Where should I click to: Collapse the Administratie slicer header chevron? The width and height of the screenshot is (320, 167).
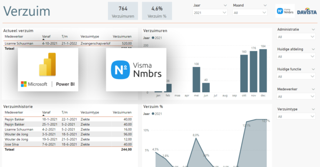click(313, 29)
